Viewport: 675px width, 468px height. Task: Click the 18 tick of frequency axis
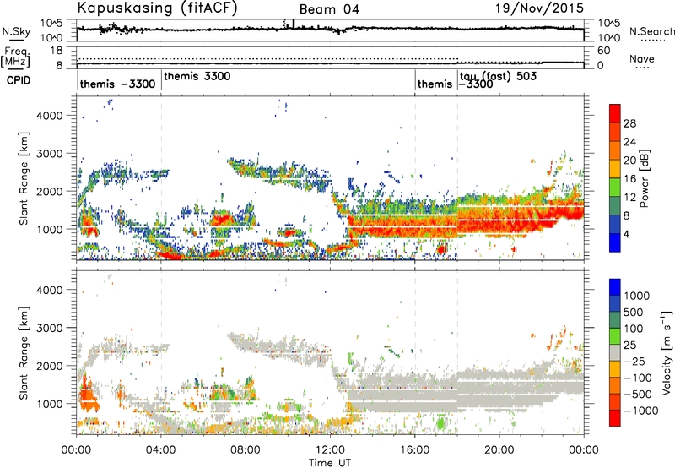[x=57, y=51]
